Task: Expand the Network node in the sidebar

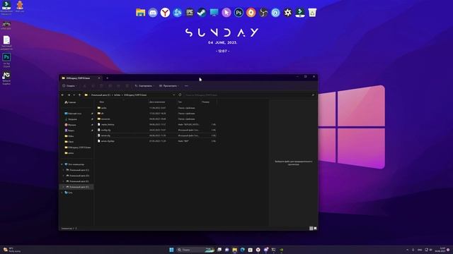Action: click(x=62, y=193)
